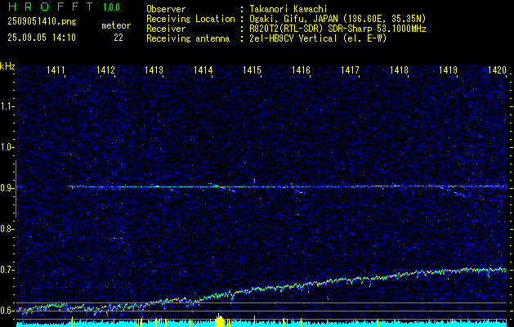The width and height of the screenshot is (514, 327).
Task: Click the version number 1.0.0
Action: point(111,7)
